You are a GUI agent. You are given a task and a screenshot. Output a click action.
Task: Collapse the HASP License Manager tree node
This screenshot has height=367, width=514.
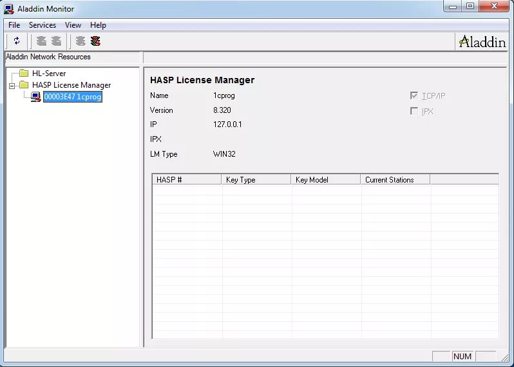tap(12, 86)
